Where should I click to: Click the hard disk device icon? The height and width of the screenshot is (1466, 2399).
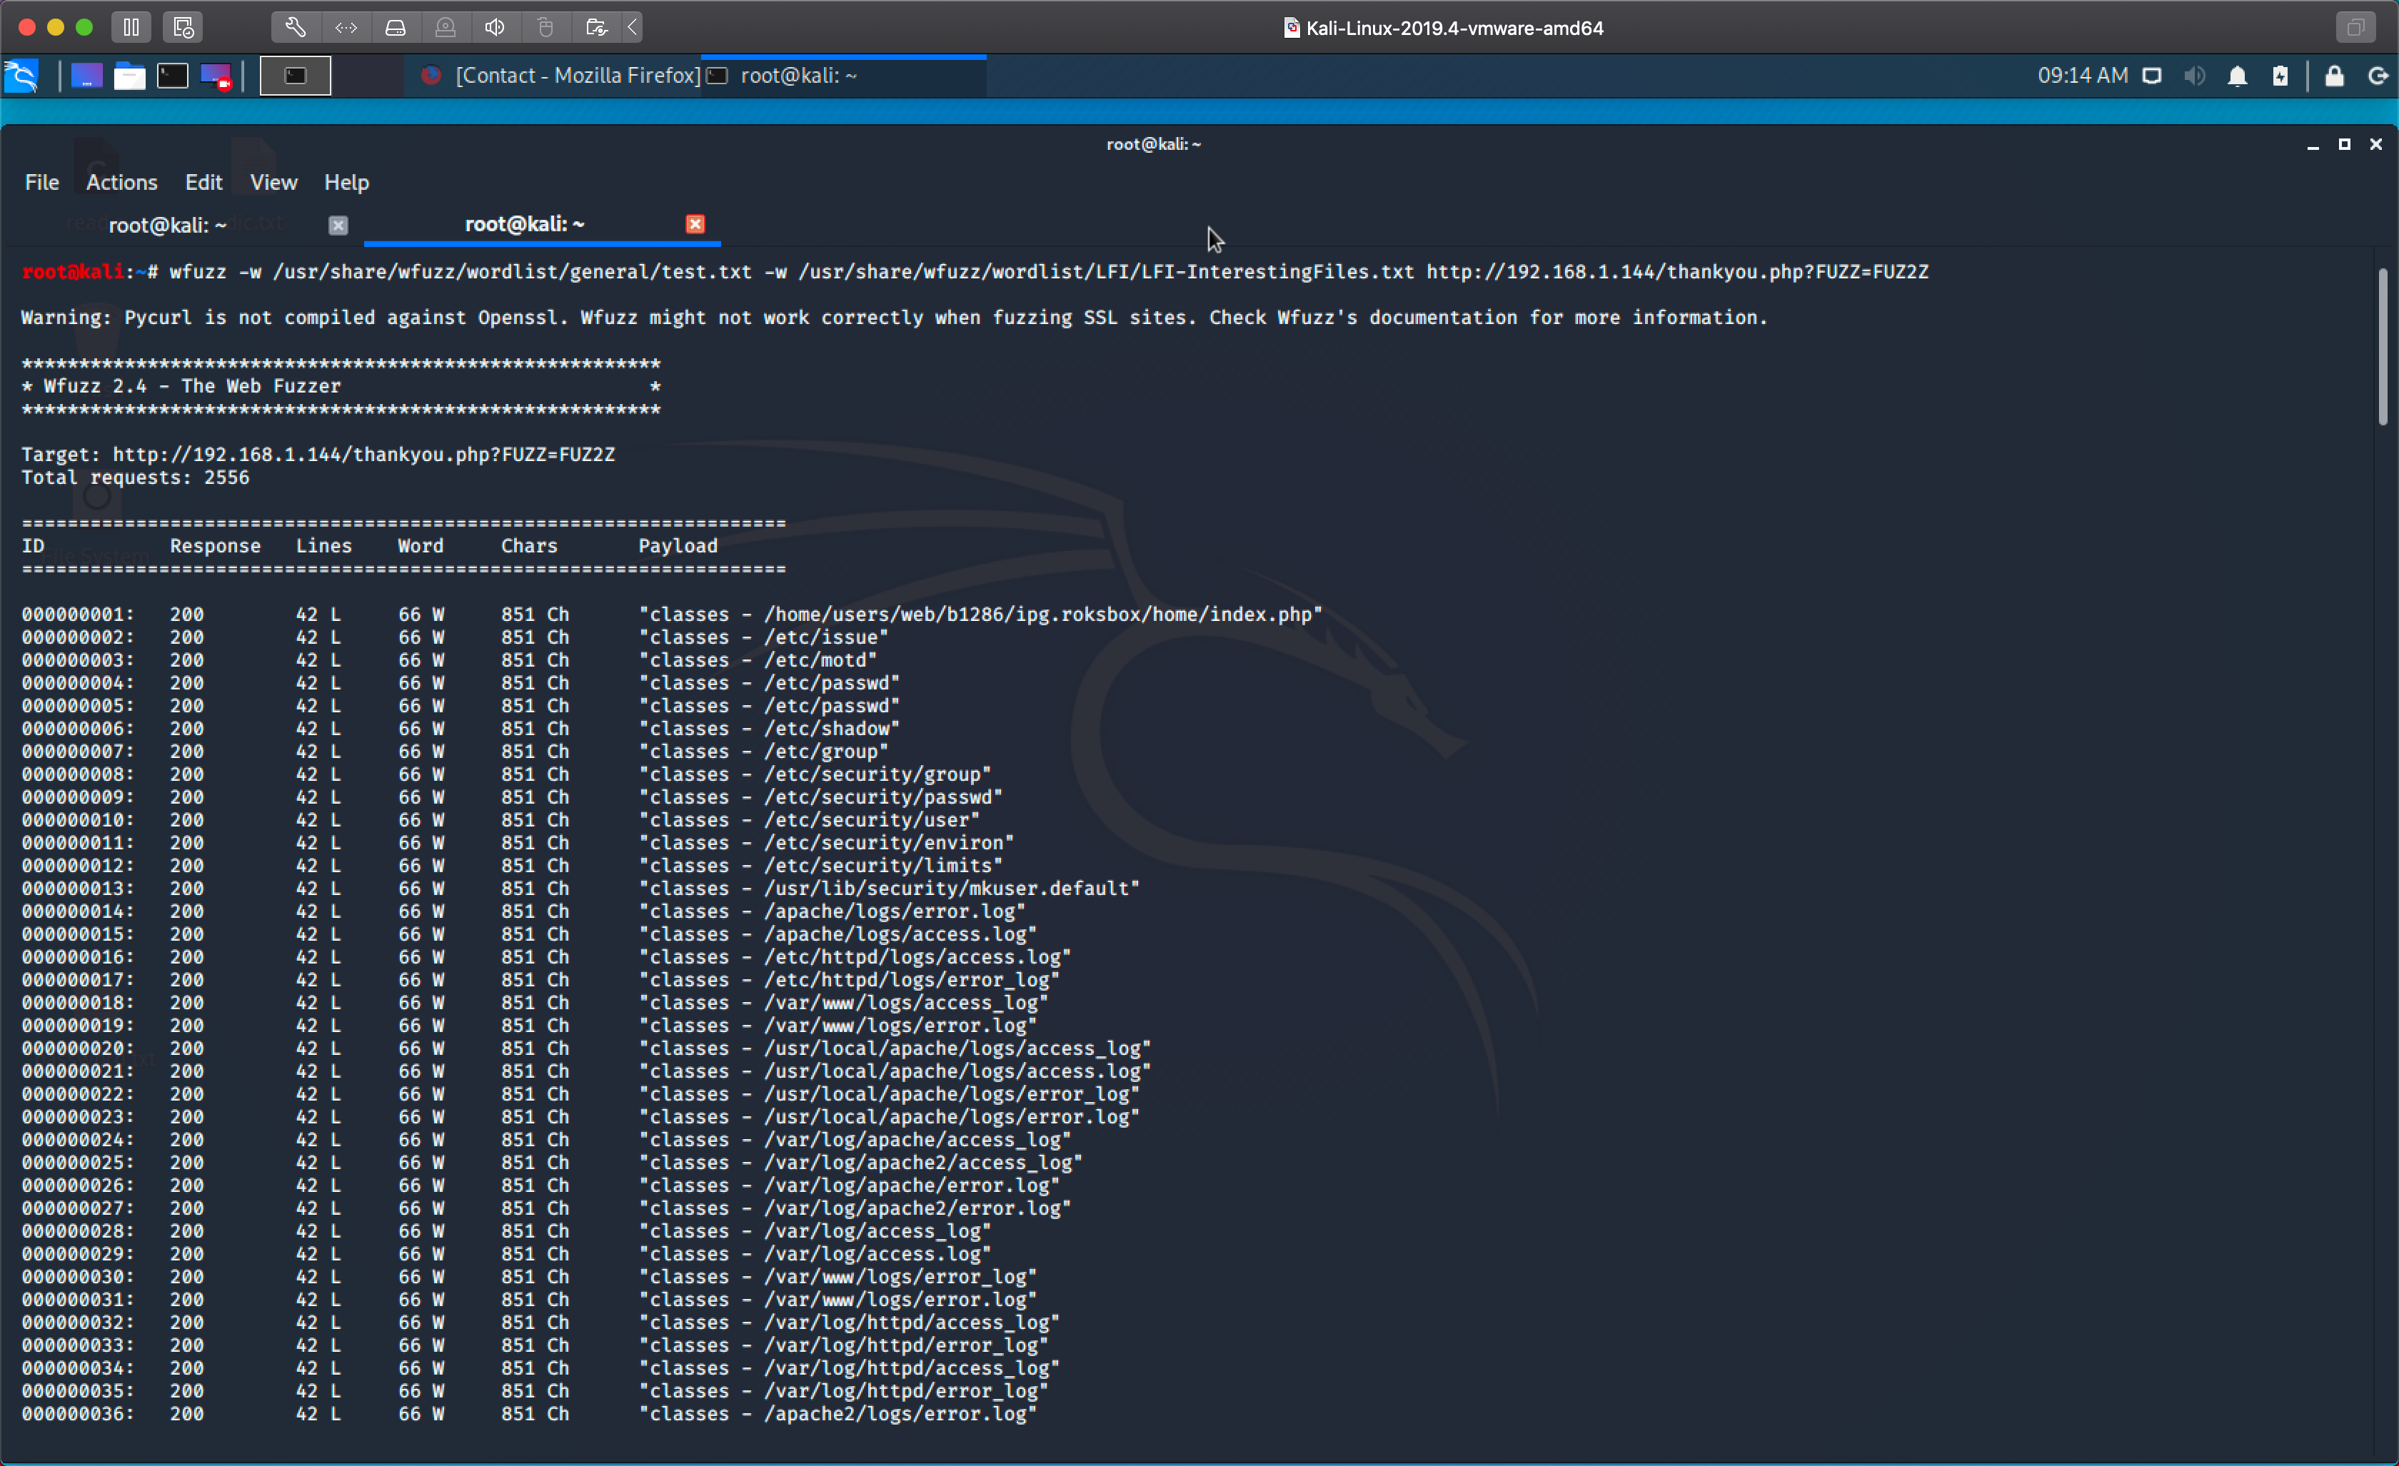point(396,27)
